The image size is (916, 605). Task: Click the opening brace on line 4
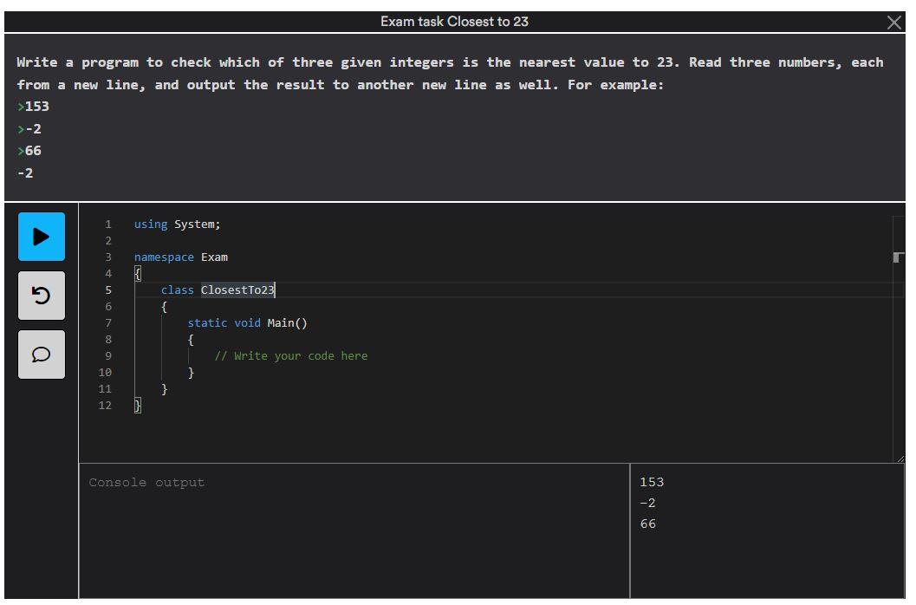(x=138, y=274)
